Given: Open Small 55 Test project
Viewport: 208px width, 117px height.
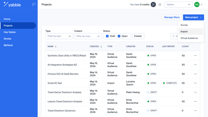Looking at the screenshot, I should point(55,83).
